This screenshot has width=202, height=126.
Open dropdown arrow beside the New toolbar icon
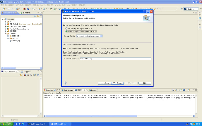pos(6,9)
